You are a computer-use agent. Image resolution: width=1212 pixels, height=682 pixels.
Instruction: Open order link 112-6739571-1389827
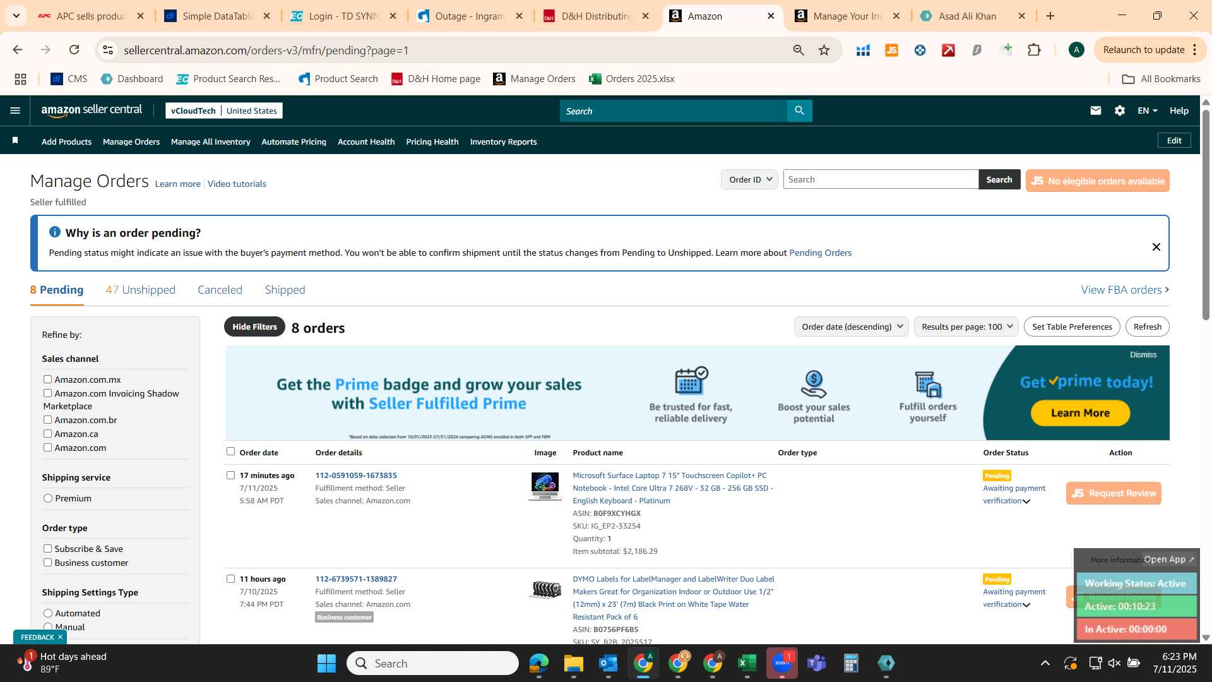(x=356, y=578)
